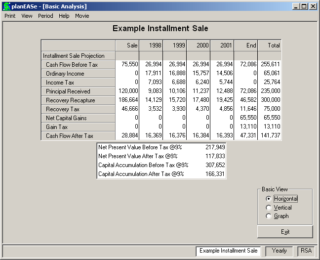Screen dimensions: 320x260
Task: Switch basic view to Graph
Action: coord(278,216)
